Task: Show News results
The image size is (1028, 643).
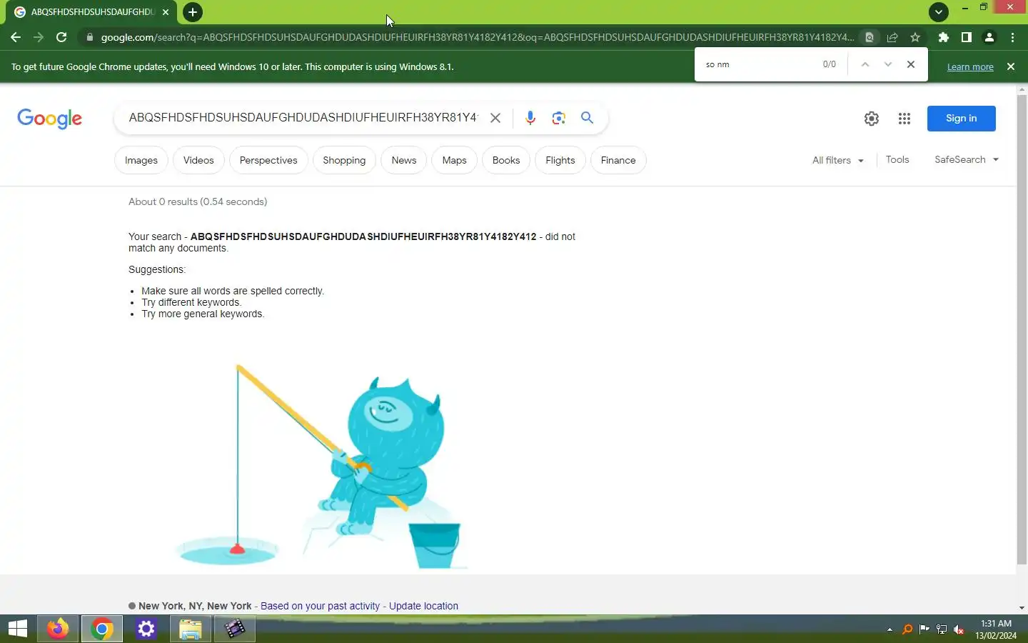Action: (404, 160)
